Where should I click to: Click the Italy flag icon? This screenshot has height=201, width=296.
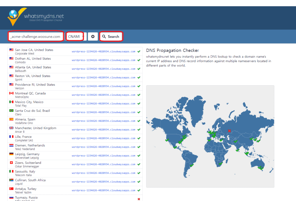[11, 171]
